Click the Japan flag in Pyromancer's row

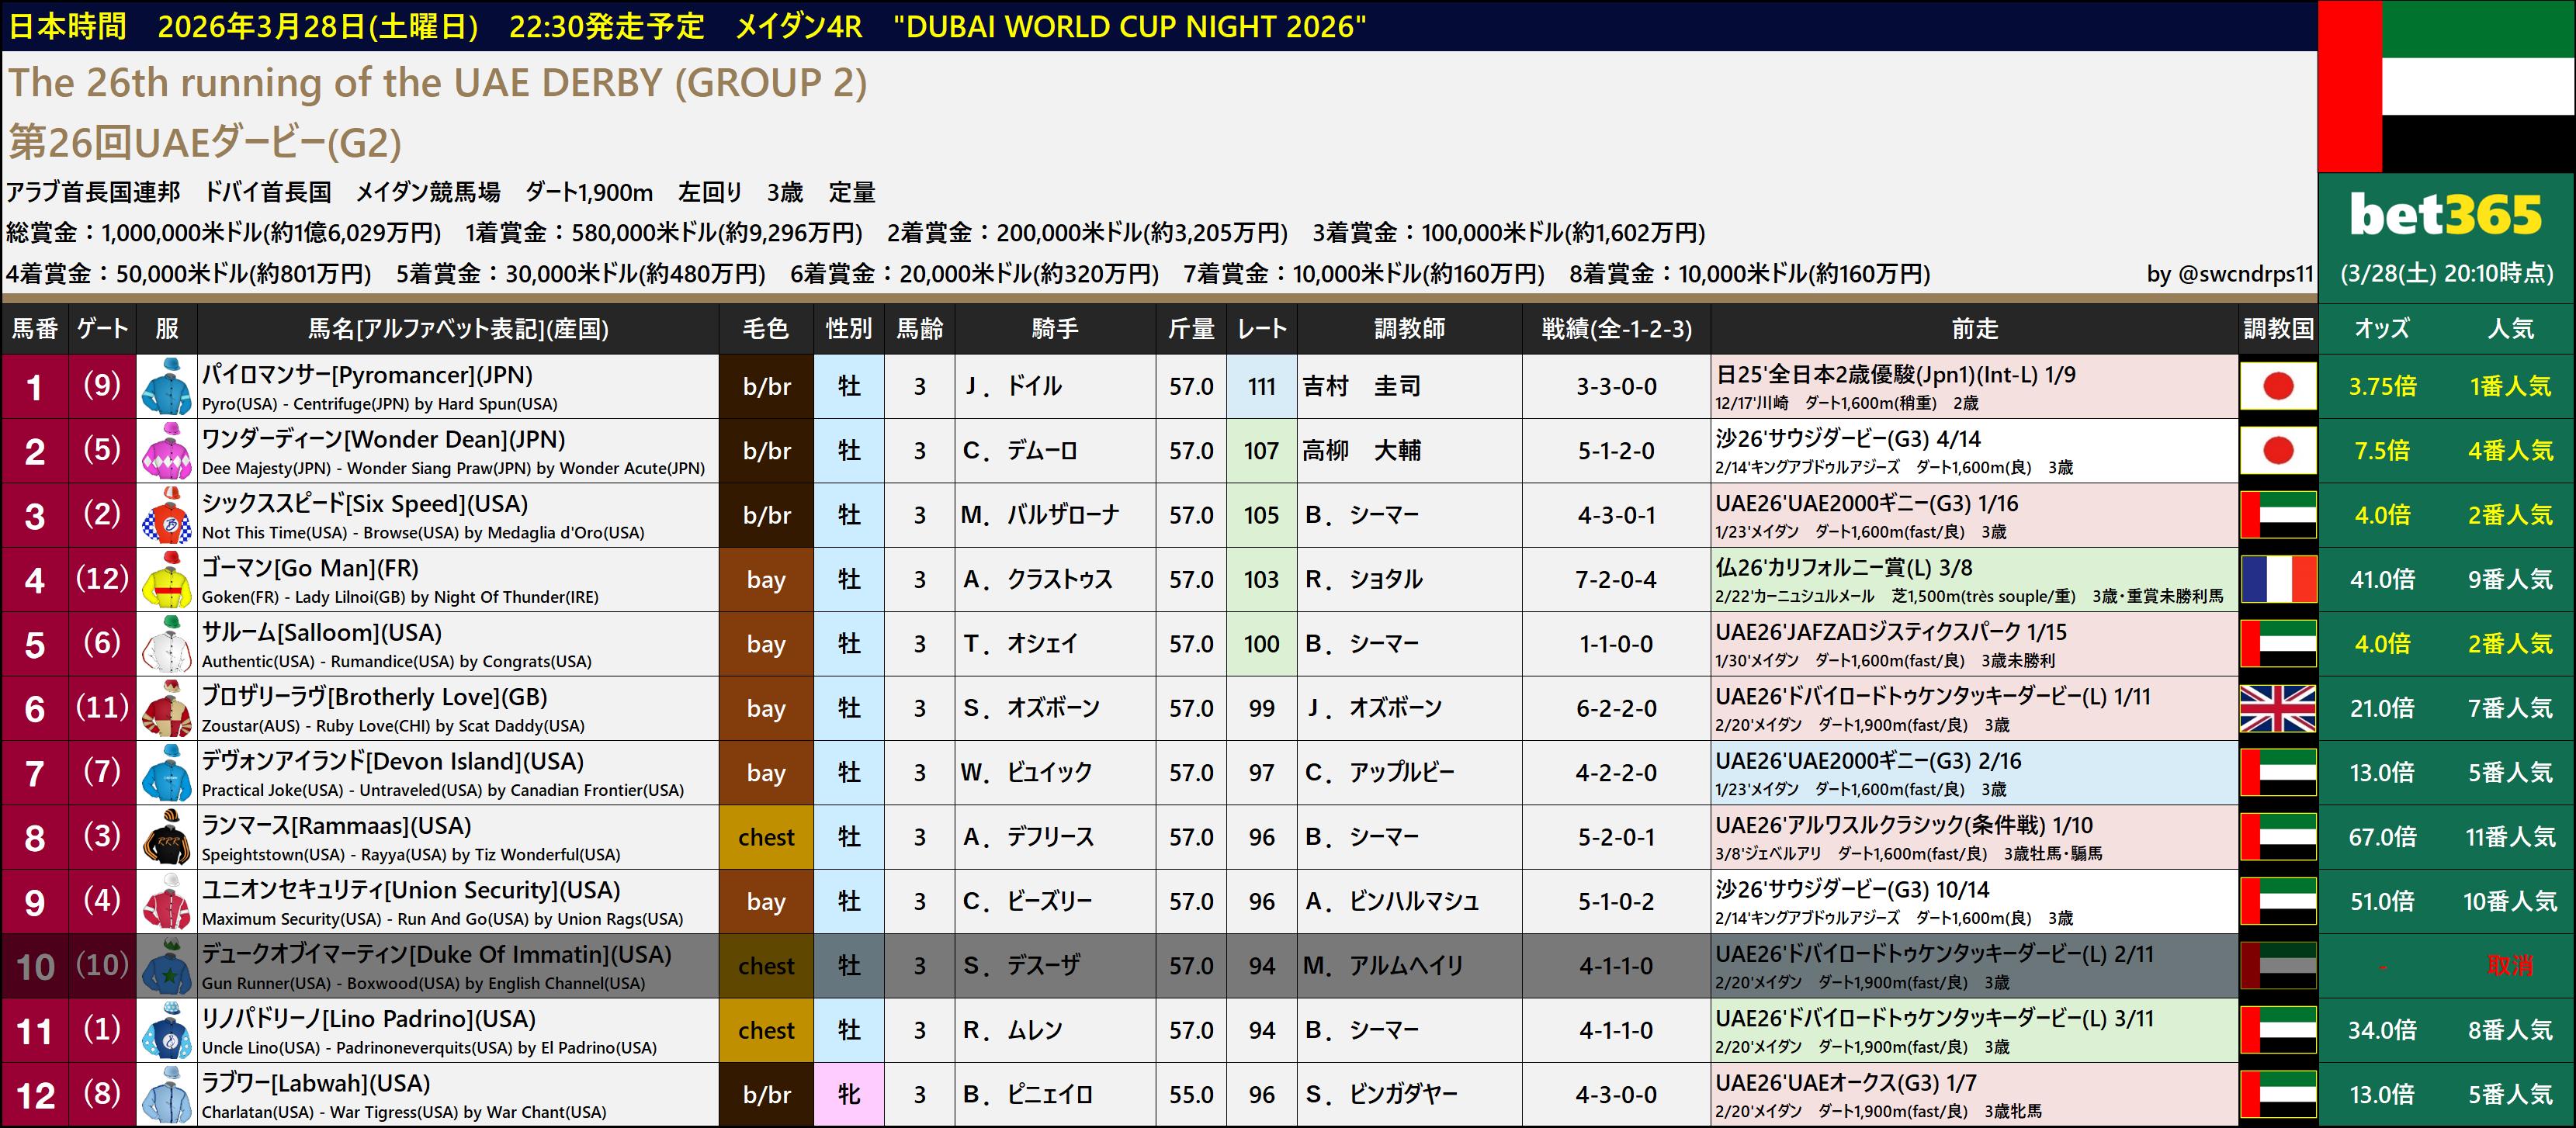point(2277,386)
